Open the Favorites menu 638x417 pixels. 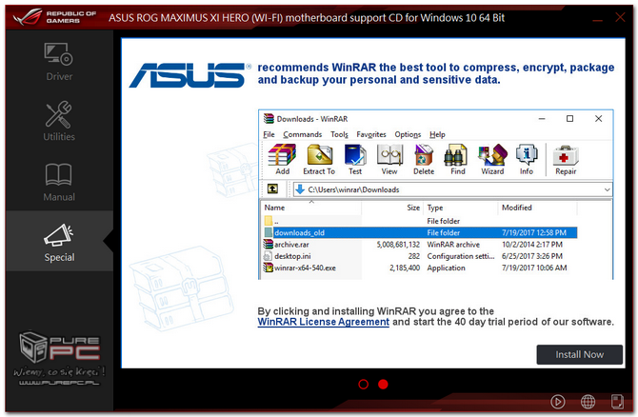[371, 134]
